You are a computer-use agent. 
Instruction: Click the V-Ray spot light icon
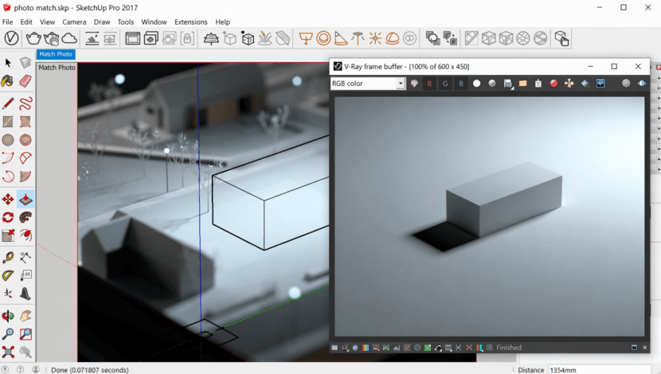tap(341, 39)
